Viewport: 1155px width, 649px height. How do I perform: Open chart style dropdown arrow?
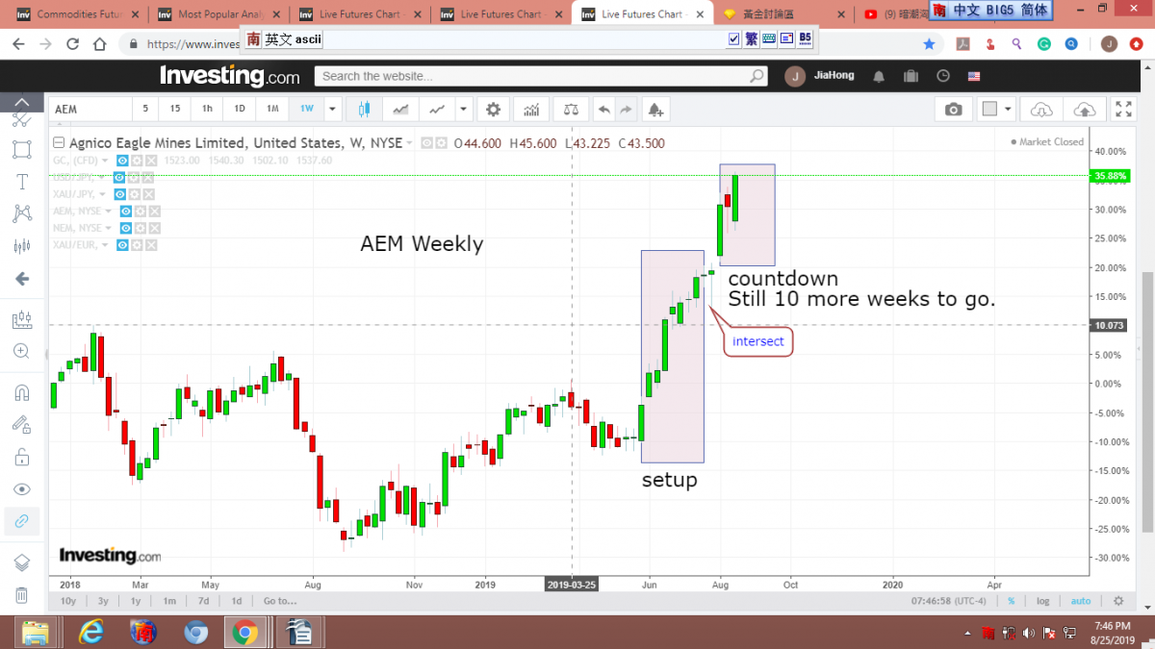(x=463, y=110)
